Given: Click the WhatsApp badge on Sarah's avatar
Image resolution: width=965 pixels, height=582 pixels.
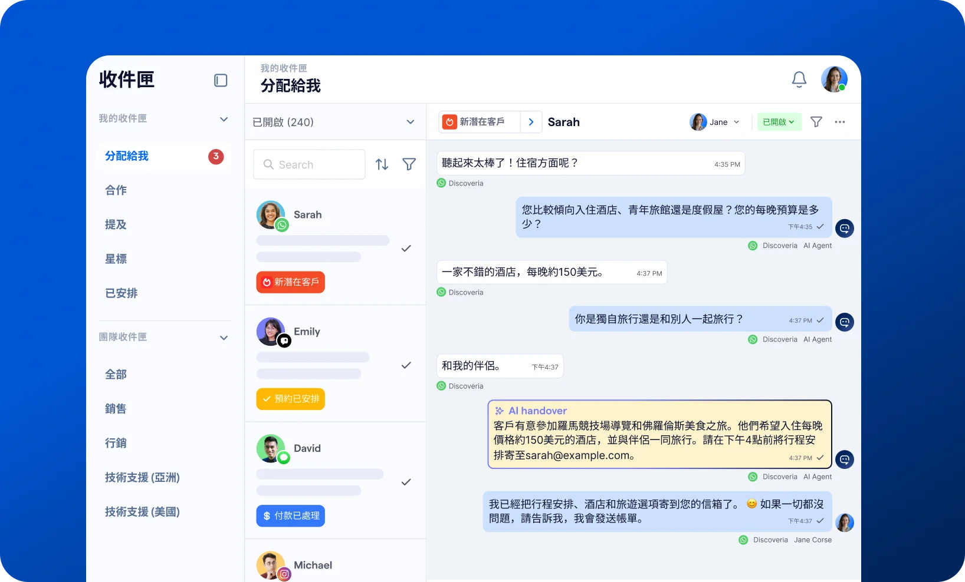Looking at the screenshot, I should pyautogui.click(x=282, y=224).
